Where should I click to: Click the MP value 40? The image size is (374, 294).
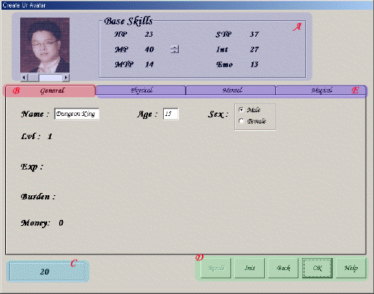pos(150,49)
